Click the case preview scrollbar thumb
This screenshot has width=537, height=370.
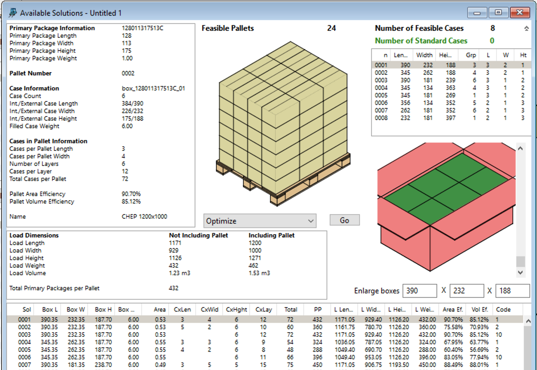click(x=520, y=261)
